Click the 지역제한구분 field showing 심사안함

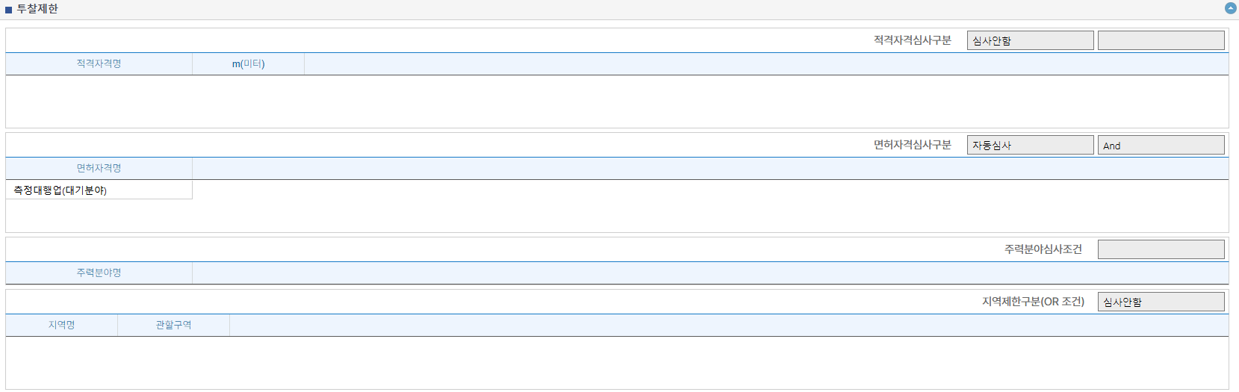point(1161,302)
